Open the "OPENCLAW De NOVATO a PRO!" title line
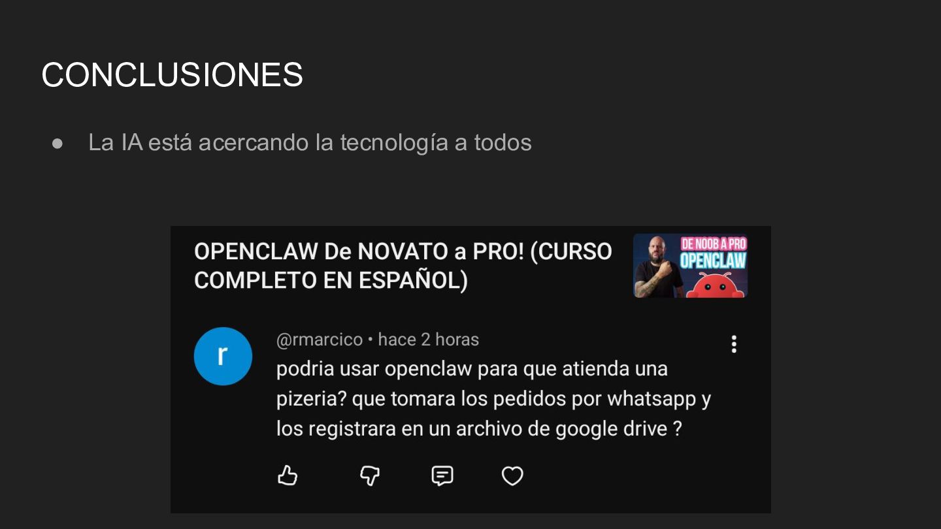 point(403,251)
